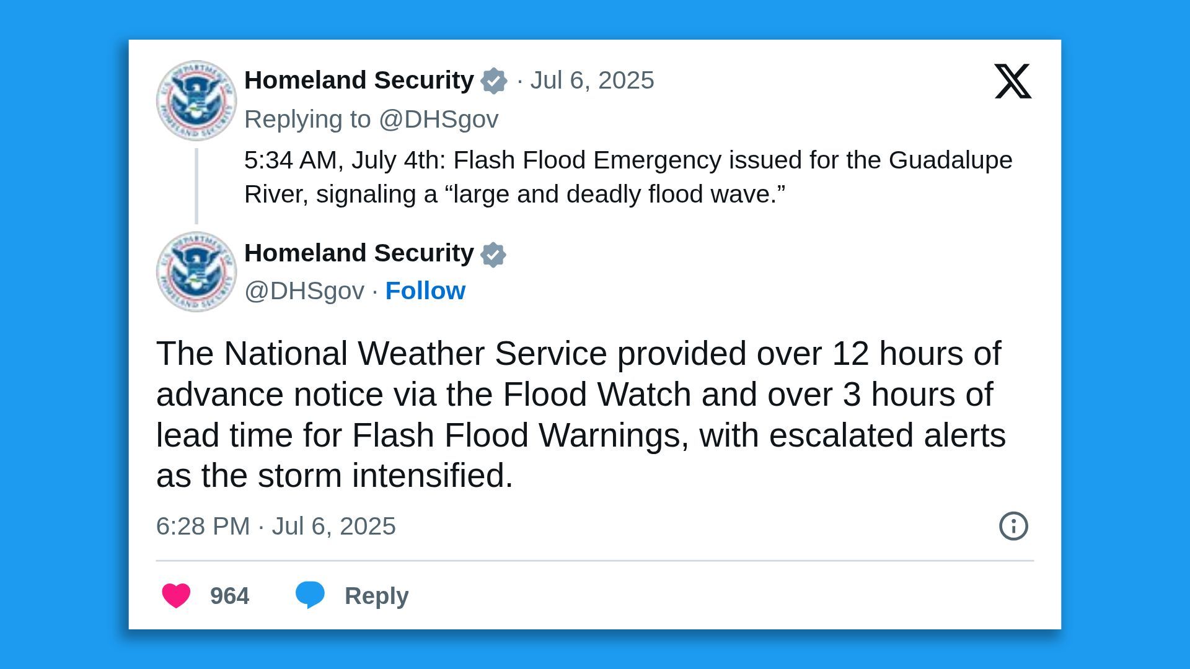Viewport: 1190px width, 669px height.
Task: Open the first Homeland Security display name
Action: [358, 79]
